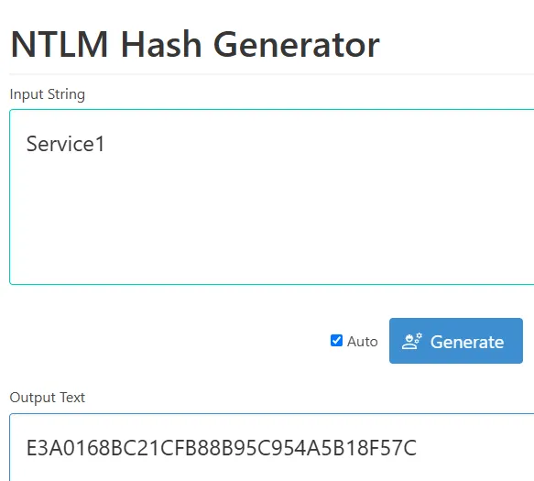Screen dimensions: 534x481
Task: Click the user-gear icon on Generate button
Action: coord(412,341)
